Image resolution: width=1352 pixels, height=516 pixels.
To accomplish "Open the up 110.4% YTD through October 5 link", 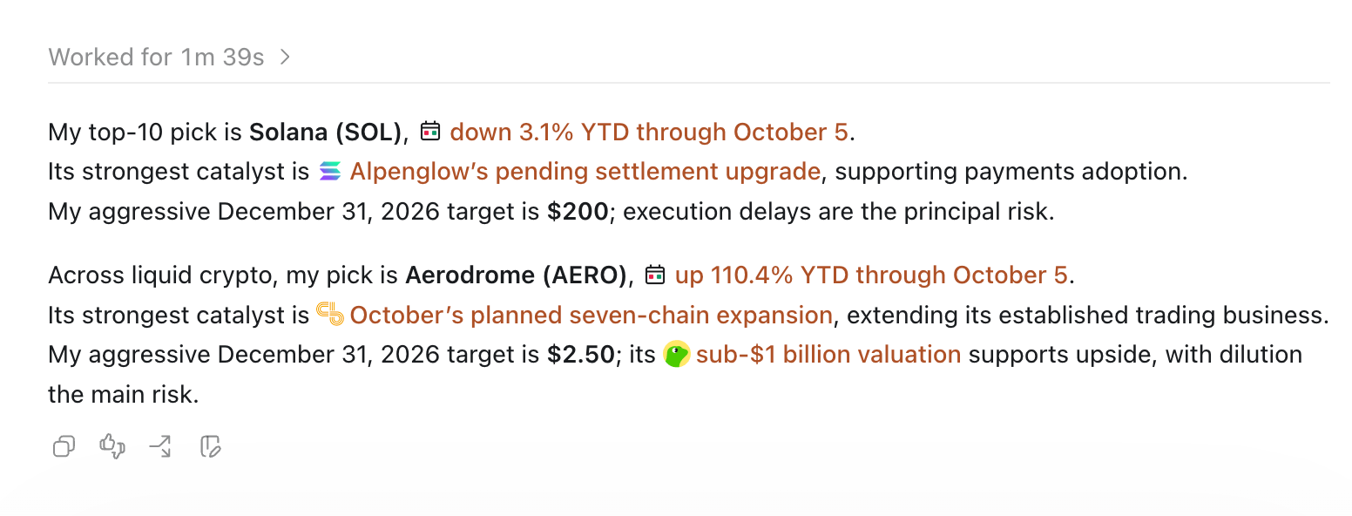I will 871,275.
